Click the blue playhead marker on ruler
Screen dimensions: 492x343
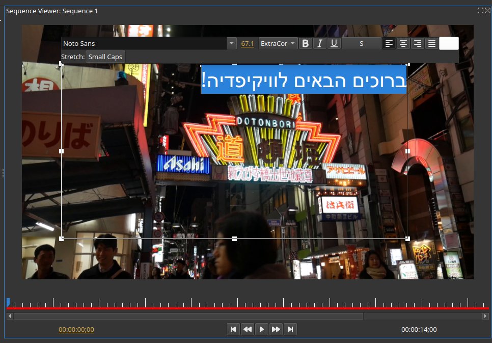tap(8, 303)
